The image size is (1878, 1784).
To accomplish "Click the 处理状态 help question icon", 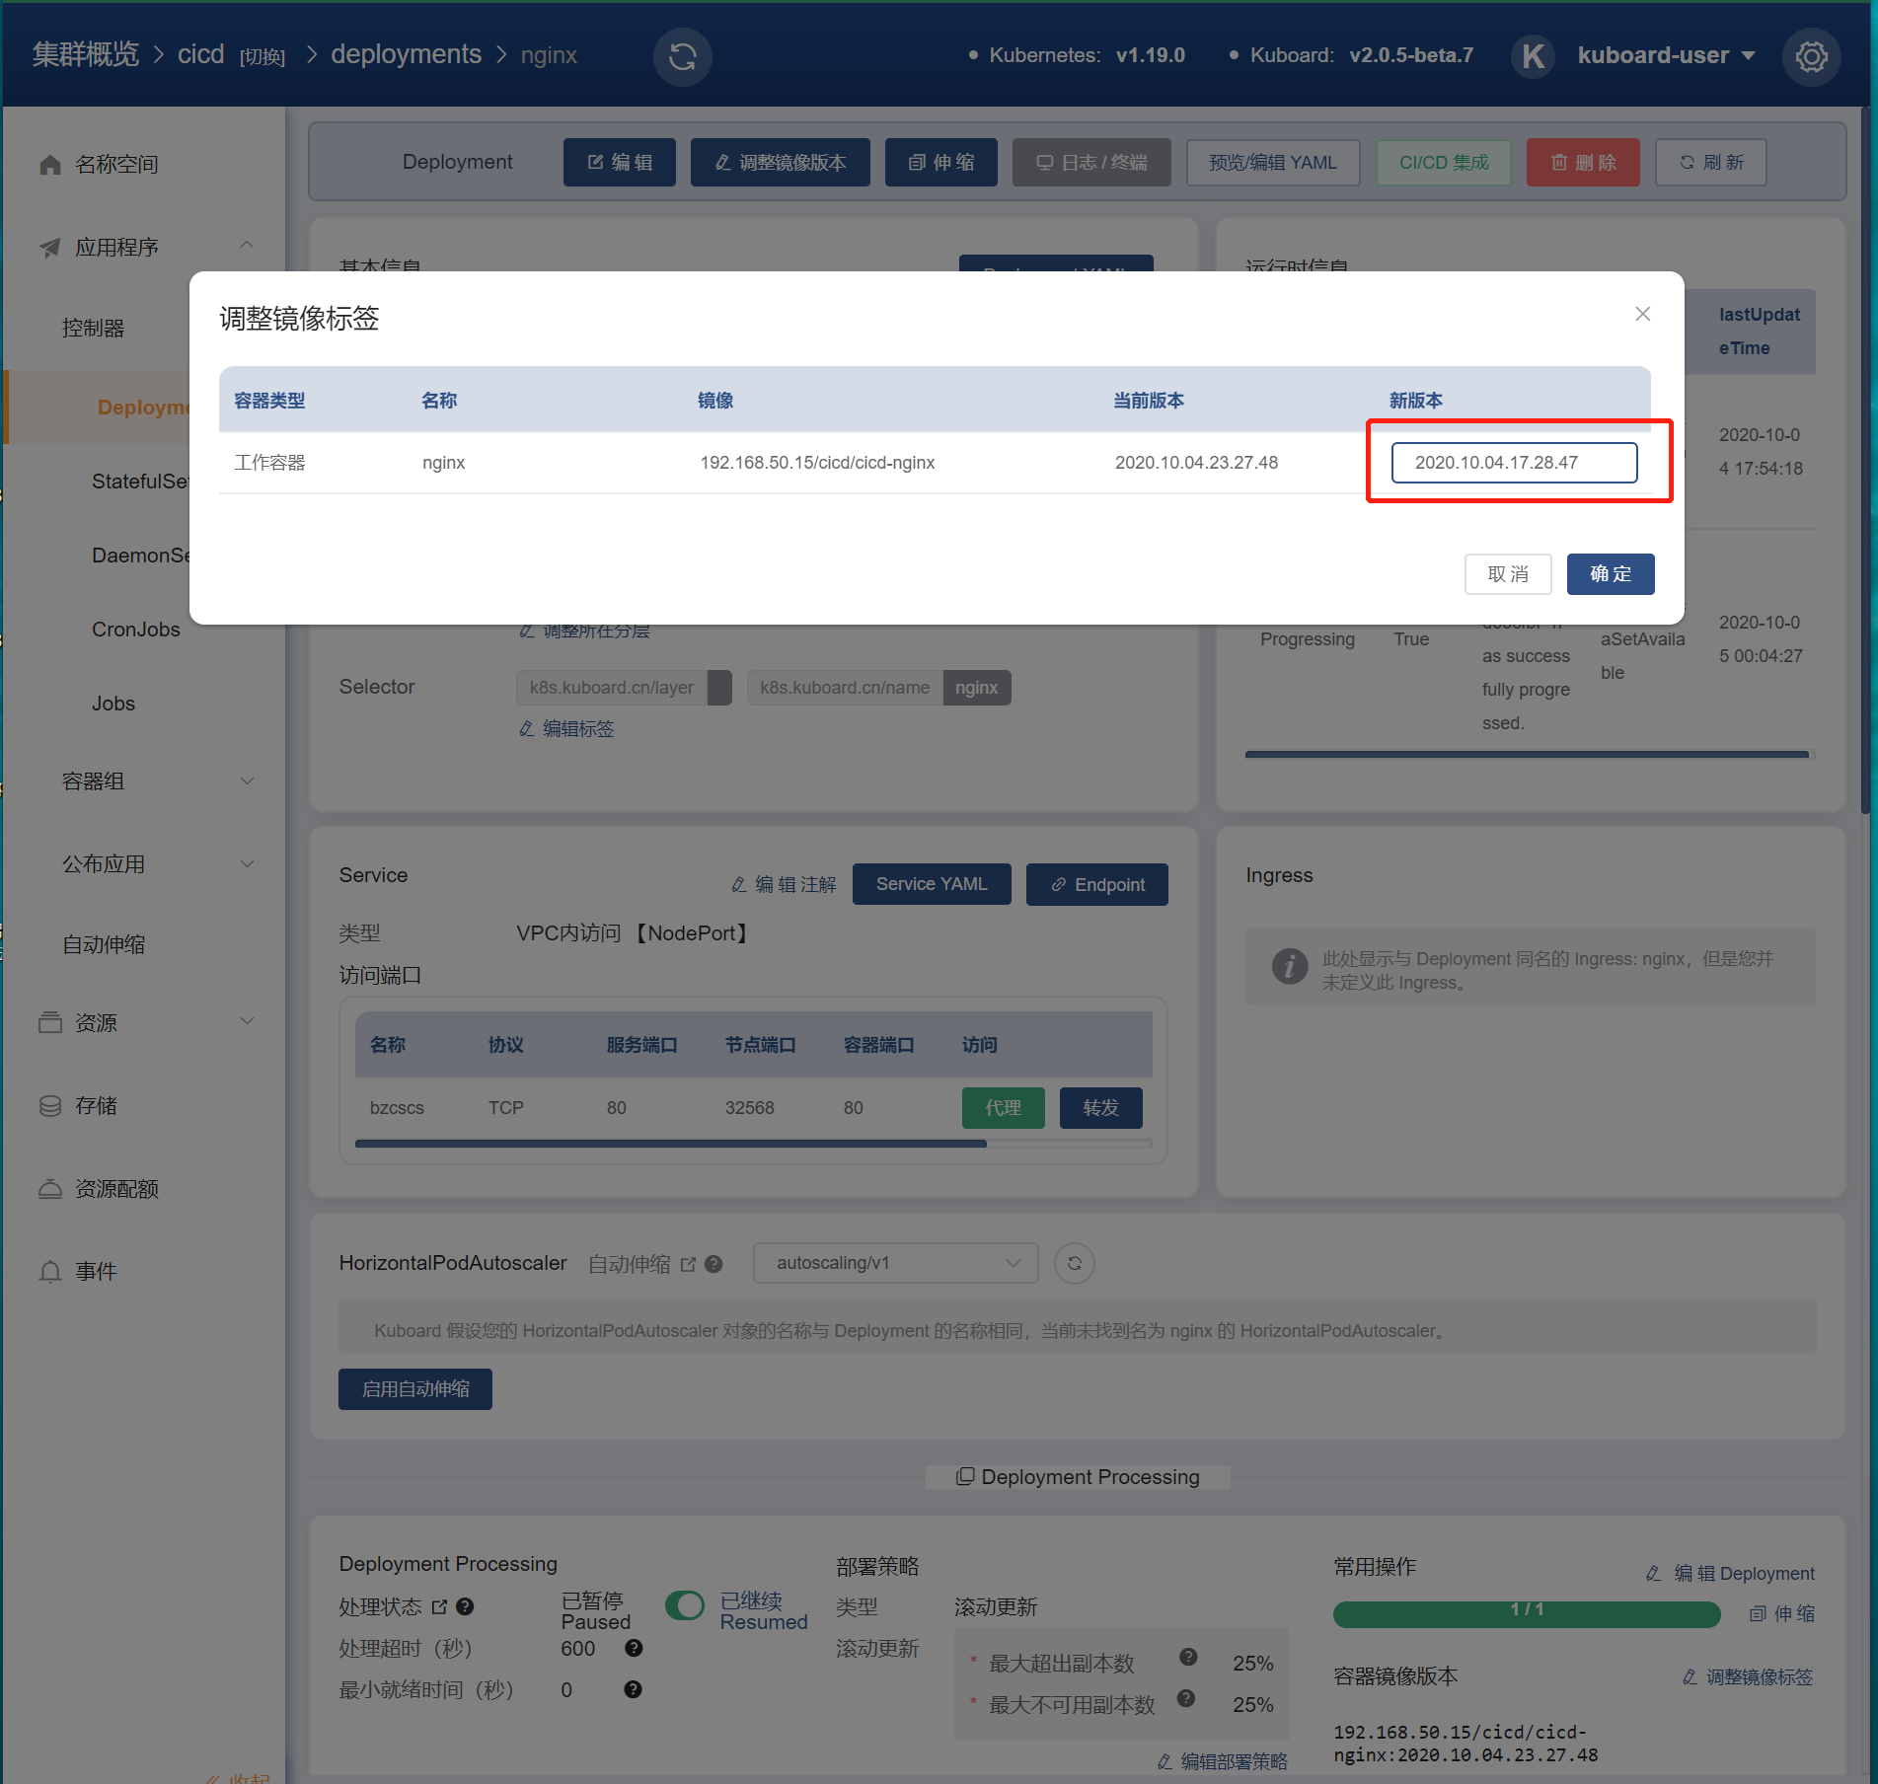I will [x=465, y=1607].
